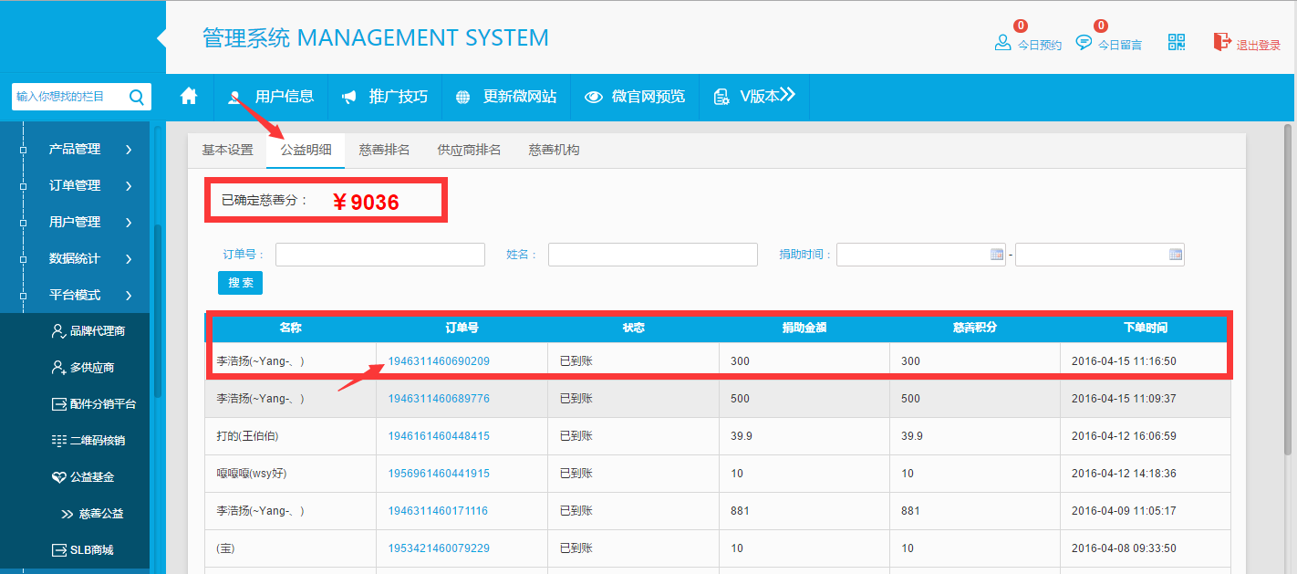Switch to the 供应商排名 tab

click(469, 150)
